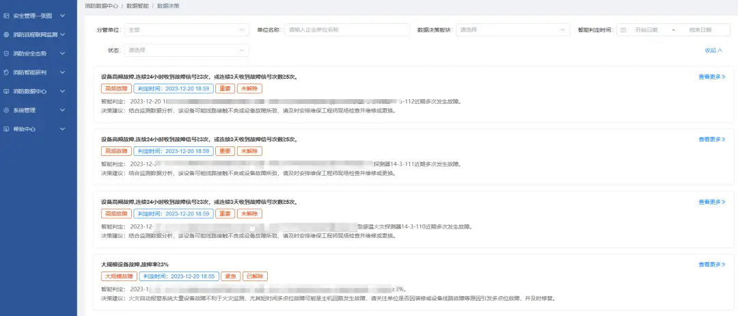Expand the 系统管理 menu chevron

click(x=62, y=110)
